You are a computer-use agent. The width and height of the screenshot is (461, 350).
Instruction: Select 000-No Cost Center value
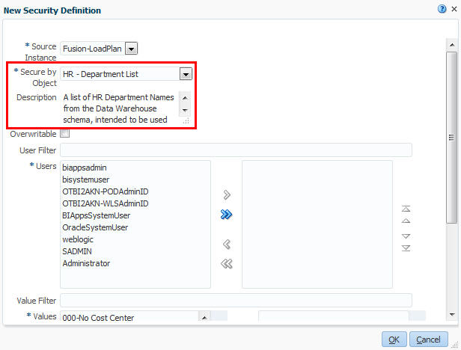click(98, 318)
